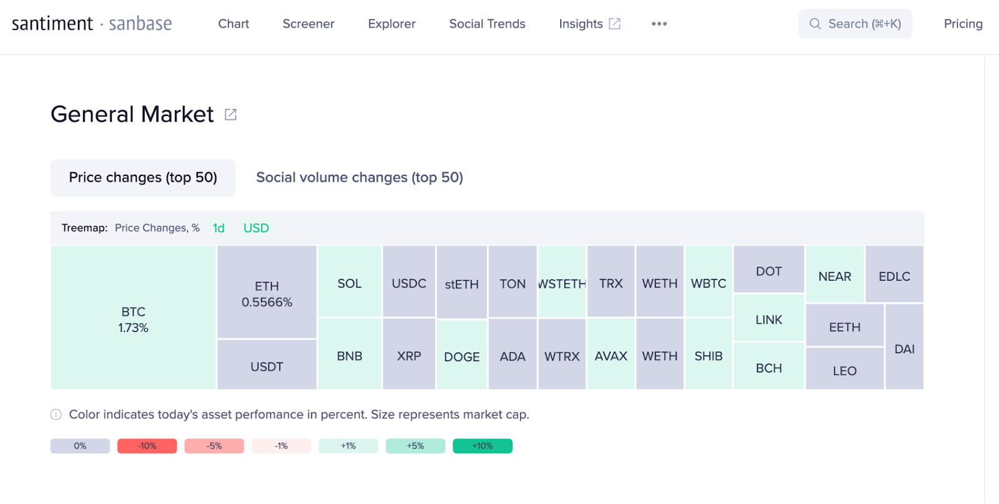Screen dimensions: 999x504
Task: Click the -10% red legend swatch
Action: point(147,446)
